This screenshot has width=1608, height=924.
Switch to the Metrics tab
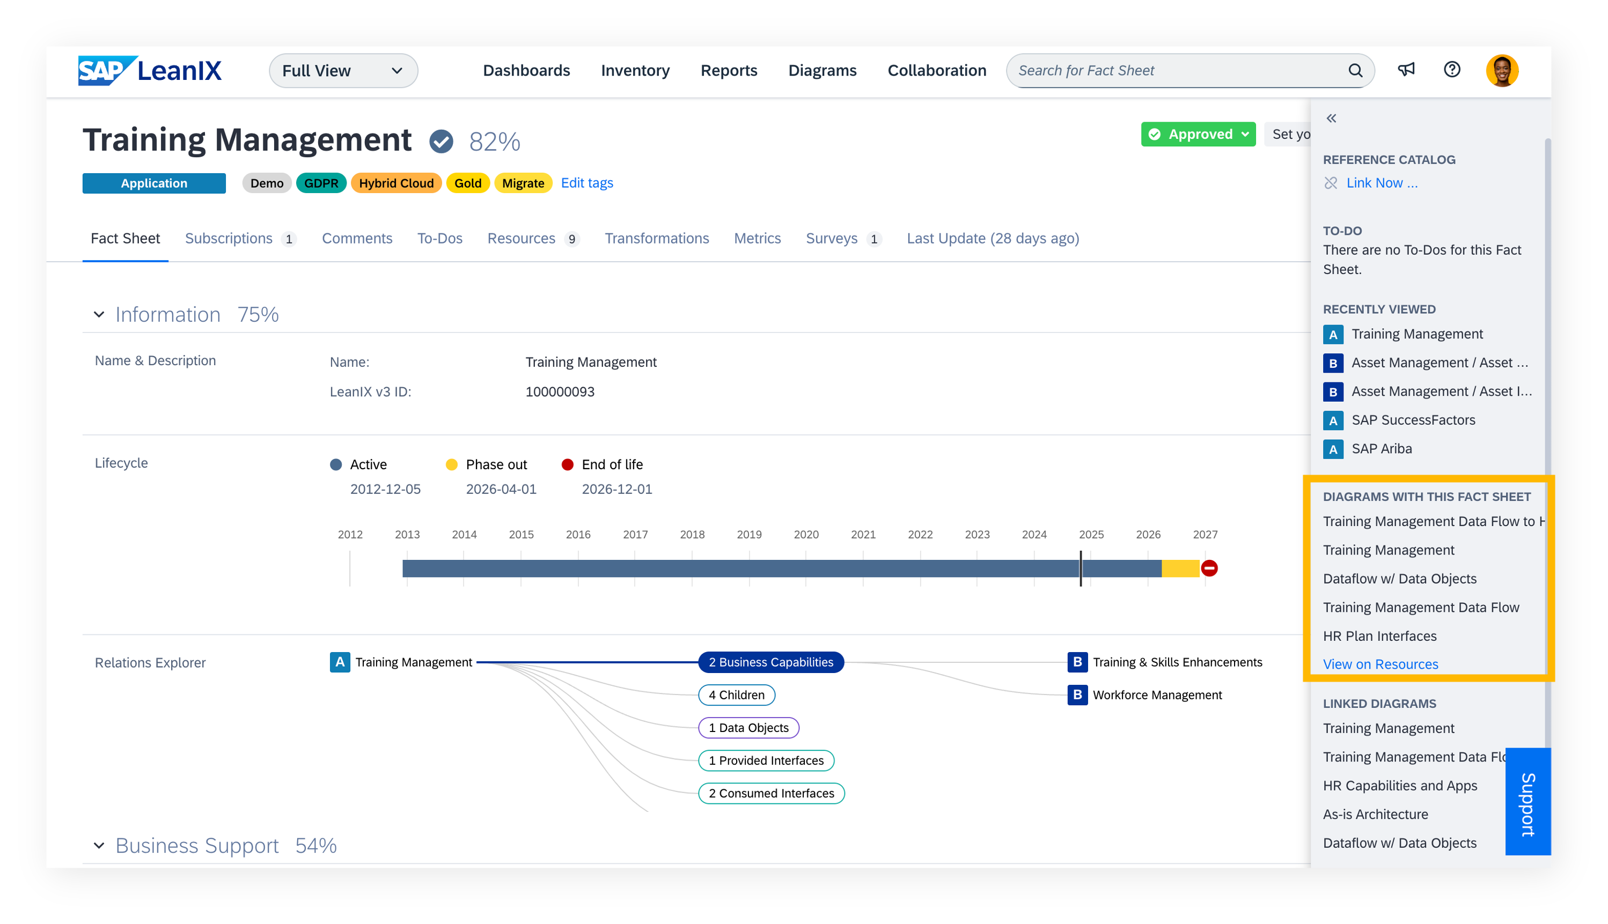coord(758,239)
